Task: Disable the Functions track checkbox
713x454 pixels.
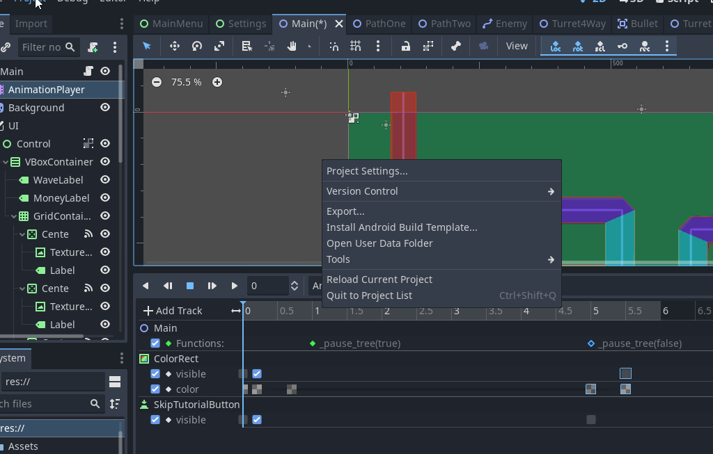Action: coord(155,343)
